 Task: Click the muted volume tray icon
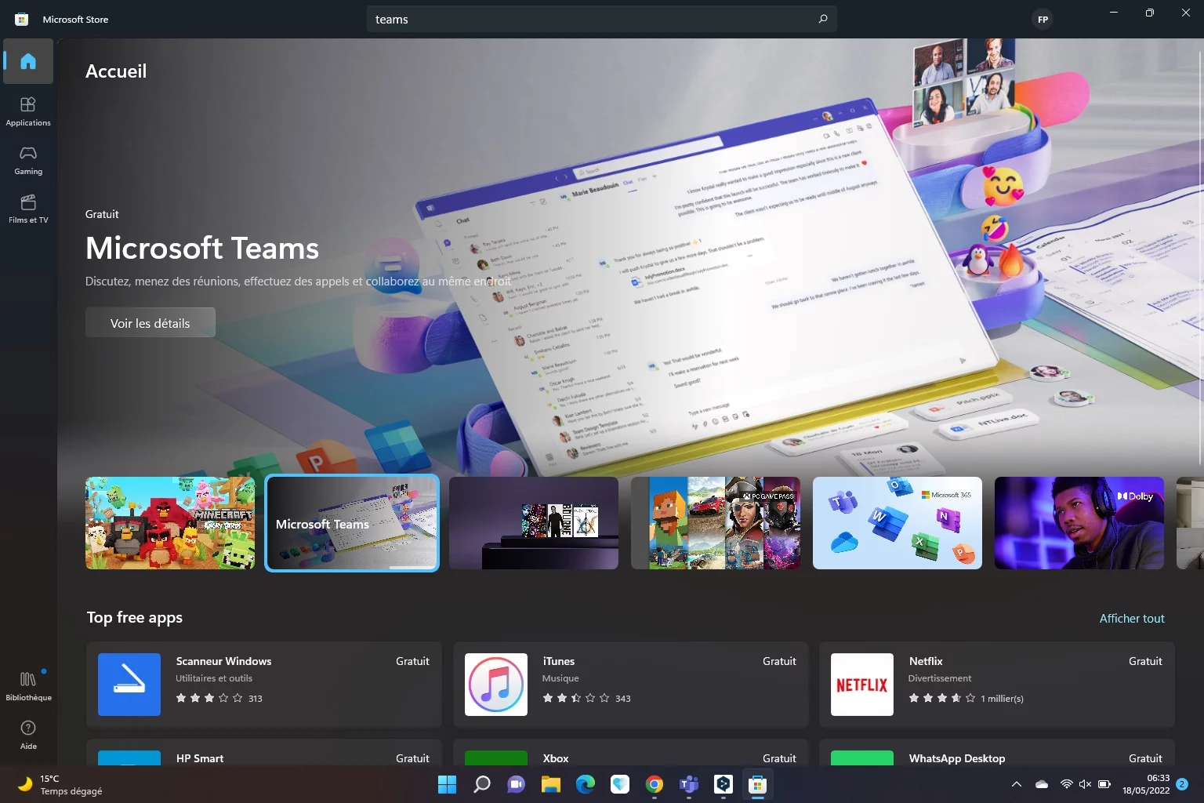coord(1085,784)
